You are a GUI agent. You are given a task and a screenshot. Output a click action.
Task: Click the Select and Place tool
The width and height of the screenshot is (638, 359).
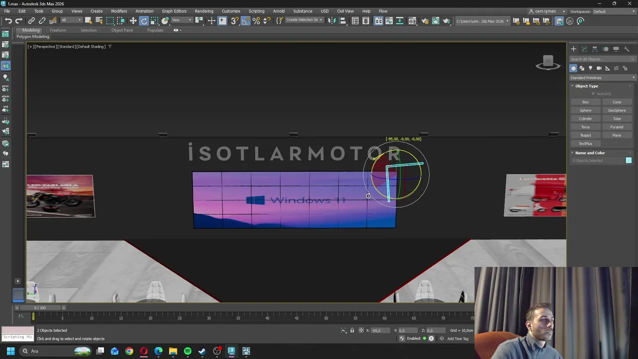tap(165, 20)
